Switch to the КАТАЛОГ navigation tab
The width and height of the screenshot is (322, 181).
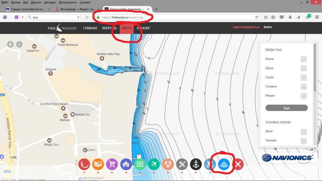[x=143, y=28]
